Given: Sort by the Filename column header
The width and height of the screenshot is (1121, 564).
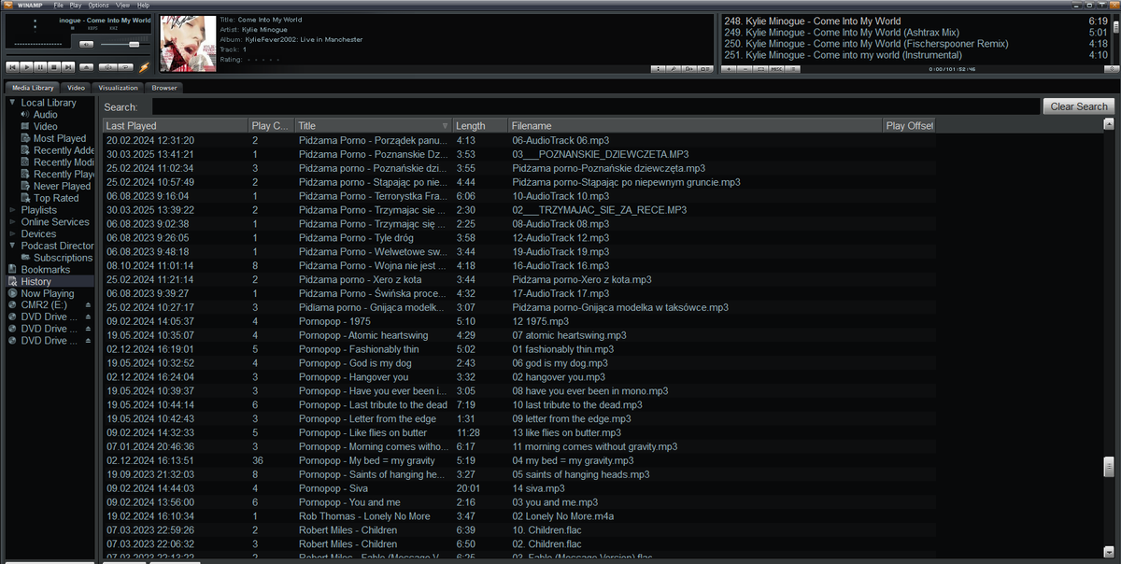Looking at the screenshot, I should (696, 125).
